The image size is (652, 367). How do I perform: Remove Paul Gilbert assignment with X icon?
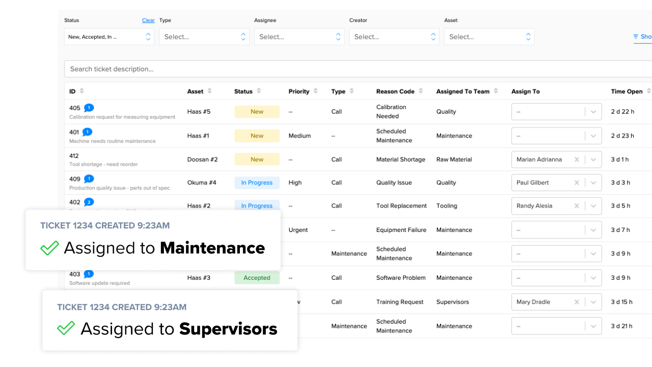click(x=577, y=182)
